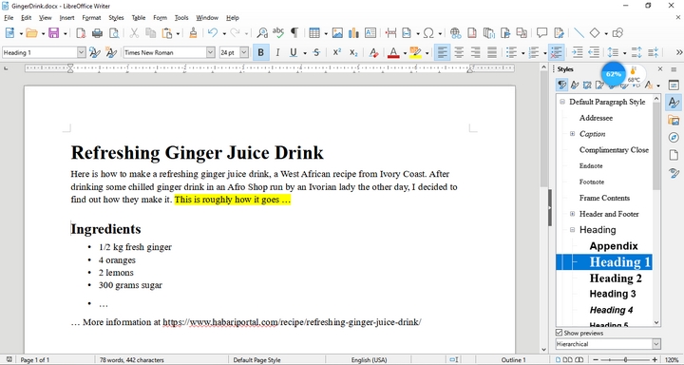The height and width of the screenshot is (365, 684).
Task: Toggle print preview
Action: pyautogui.click(x=114, y=32)
